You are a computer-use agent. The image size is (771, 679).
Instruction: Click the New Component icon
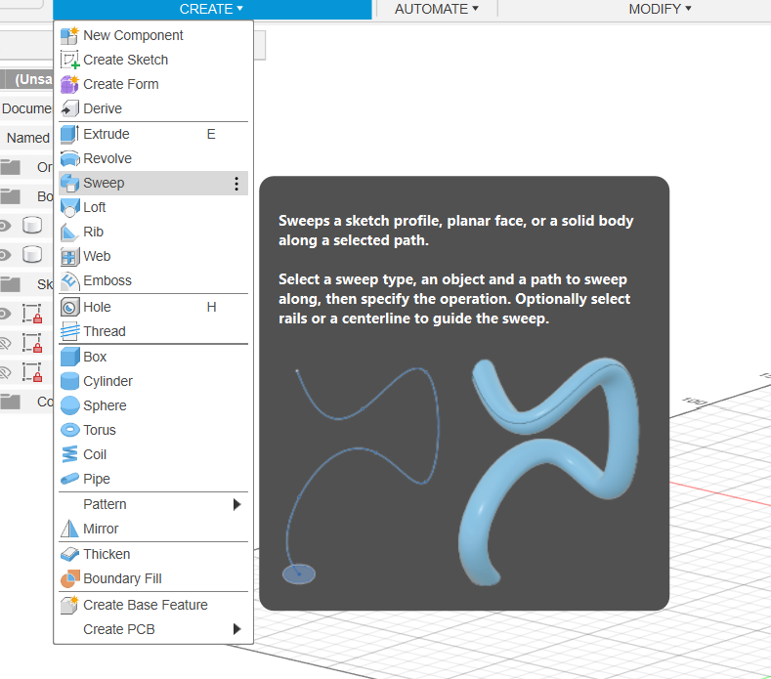click(x=69, y=35)
